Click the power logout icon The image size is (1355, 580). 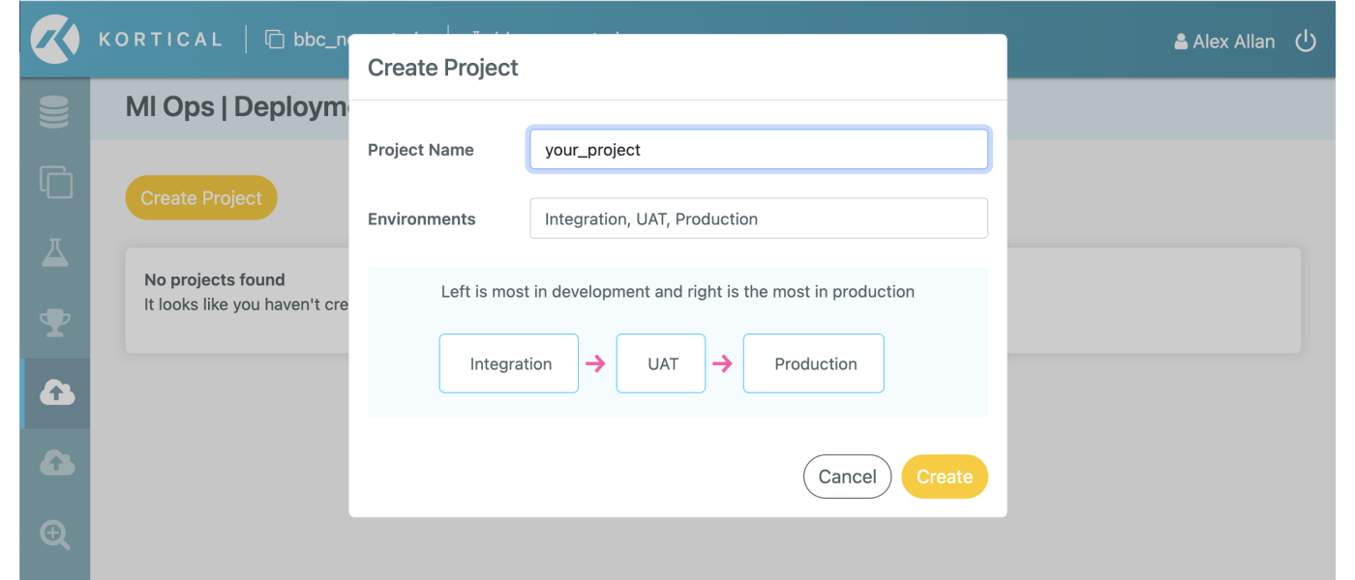click(x=1306, y=41)
